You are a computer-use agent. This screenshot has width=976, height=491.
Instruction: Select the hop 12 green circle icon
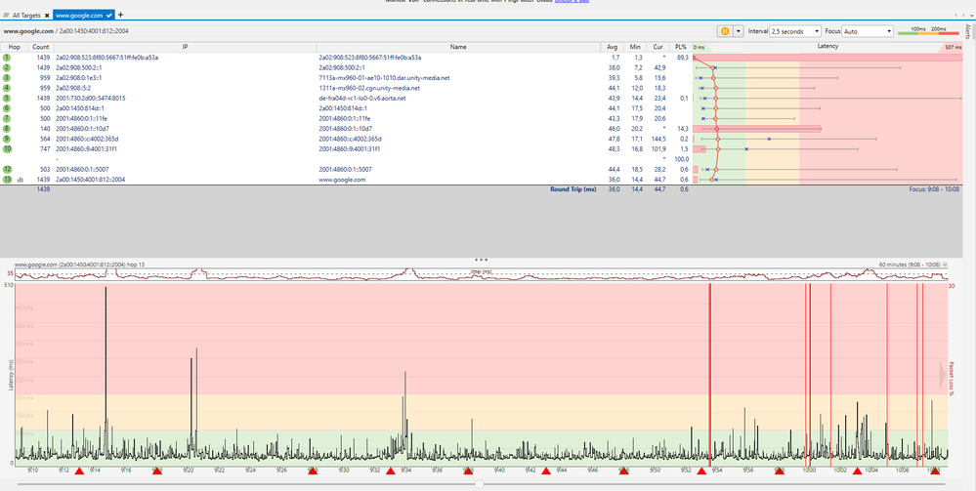[7, 169]
